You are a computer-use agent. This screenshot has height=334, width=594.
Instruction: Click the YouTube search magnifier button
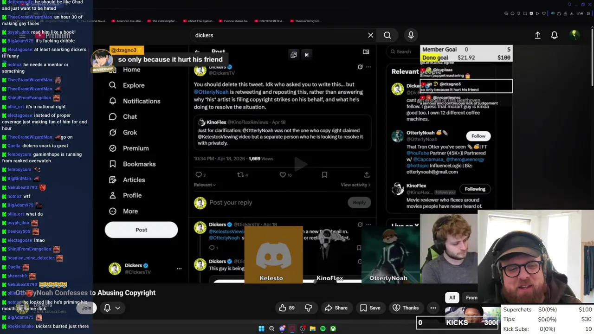387,35
